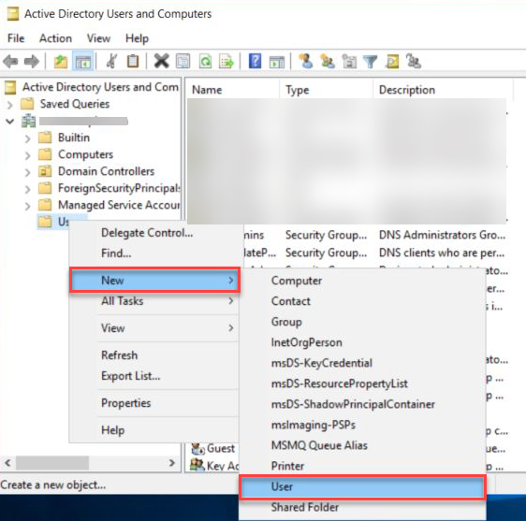Open Help via the blue question mark
This screenshot has height=521, width=526.
(x=255, y=62)
